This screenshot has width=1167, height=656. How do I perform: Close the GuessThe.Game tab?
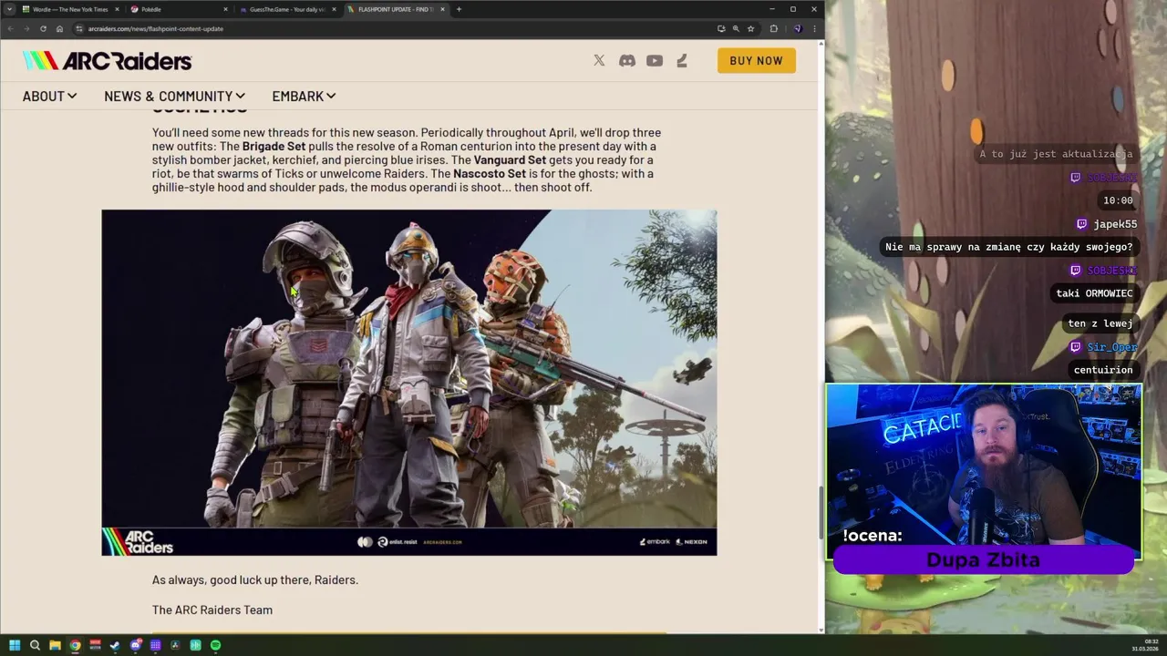[334, 9]
